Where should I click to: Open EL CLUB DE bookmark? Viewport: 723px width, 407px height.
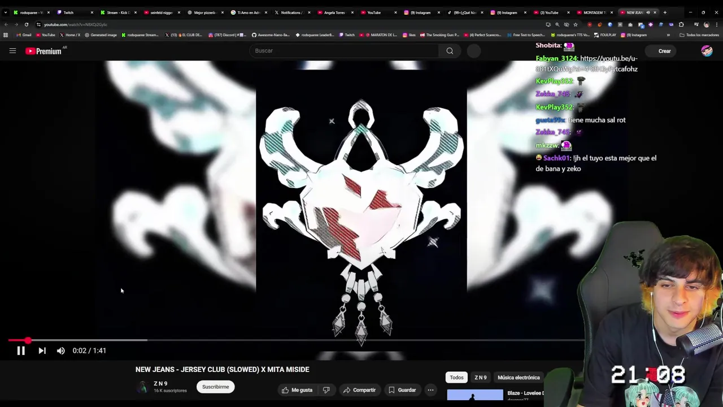tap(184, 35)
